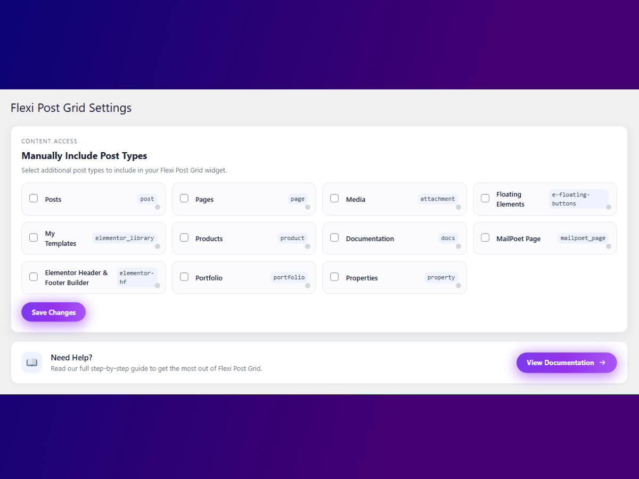Tick the Posts checkbox
This screenshot has width=639, height=479.
[x=34, y=198]
